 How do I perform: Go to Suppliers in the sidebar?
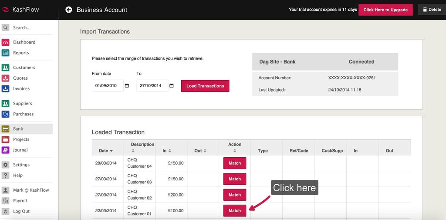[x=22, y=104]
